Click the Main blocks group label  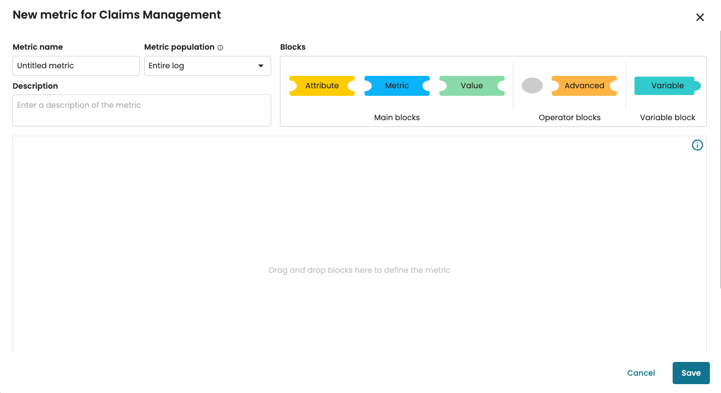pos(397,118)
